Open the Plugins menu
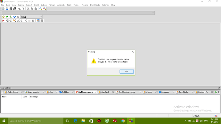Image resolution: width=221 pixels, height=124 pixels. [x=85, y=5]
